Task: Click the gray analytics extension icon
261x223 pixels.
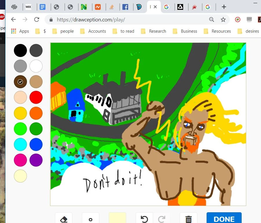Action: tap(249, 19)
